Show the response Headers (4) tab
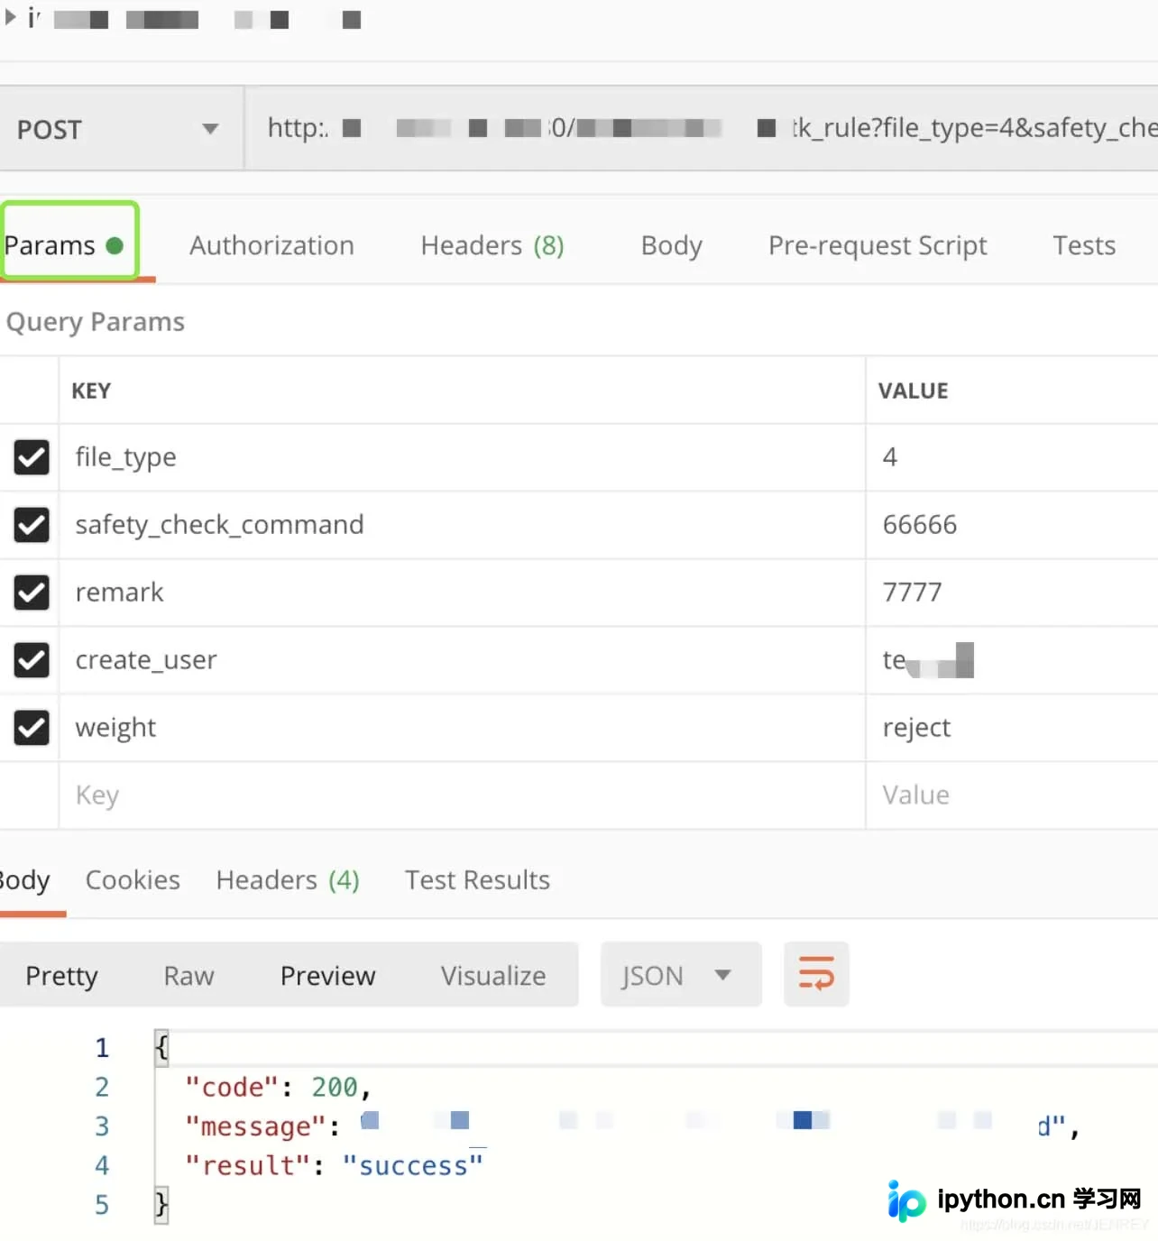 (x=288, y=879)
